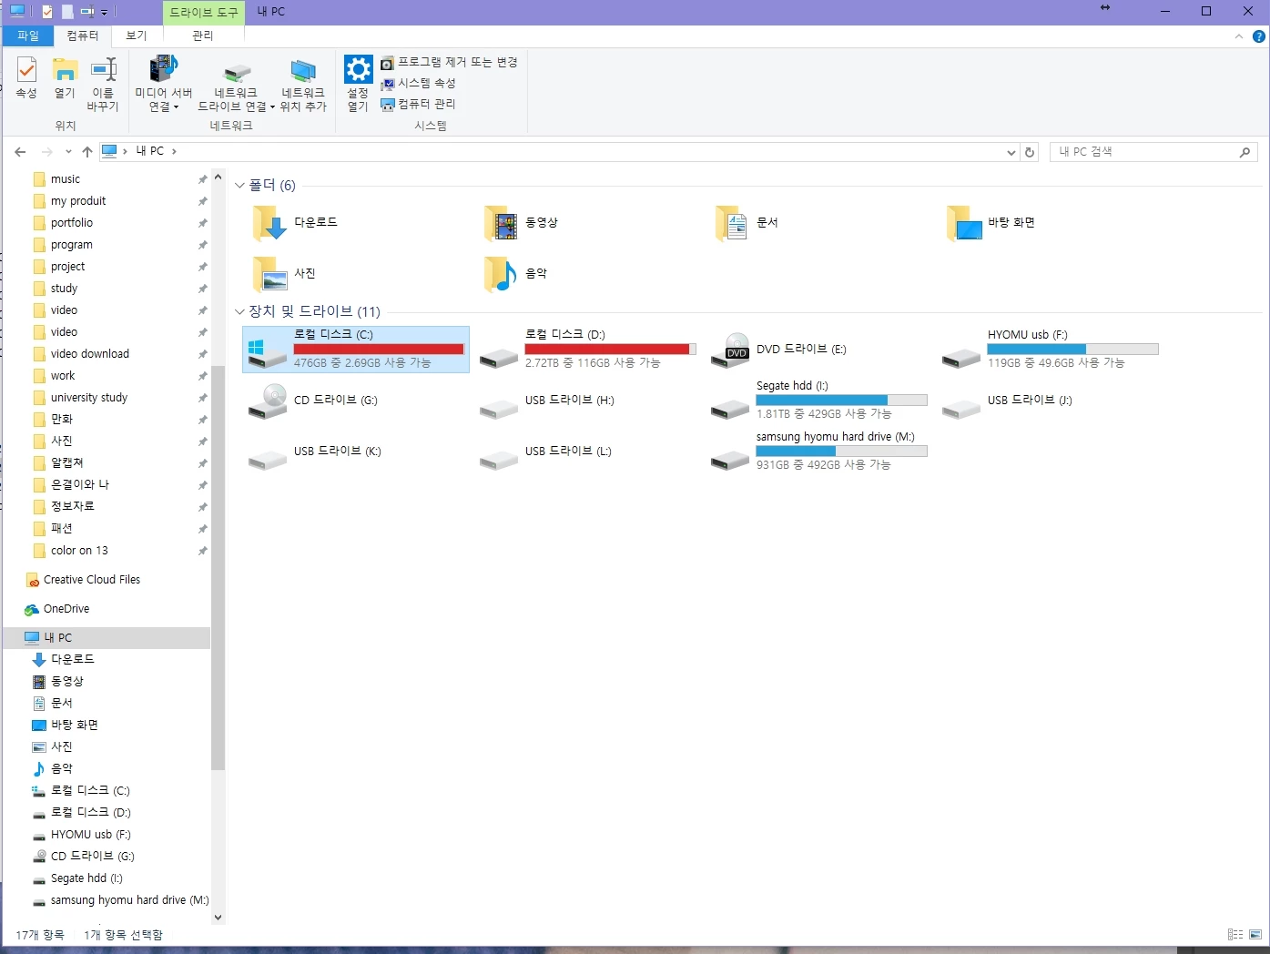The height and width of the screenshot is (954, 1270).
Task: Click the 컴퓨터 관리 button
Action: [418, 104]
